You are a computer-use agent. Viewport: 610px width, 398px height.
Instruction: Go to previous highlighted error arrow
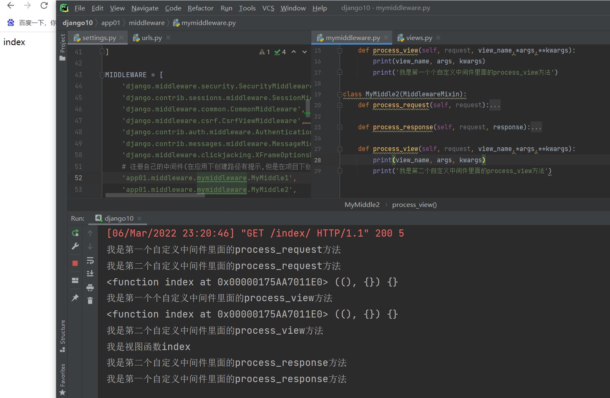[x=294, y=52]
